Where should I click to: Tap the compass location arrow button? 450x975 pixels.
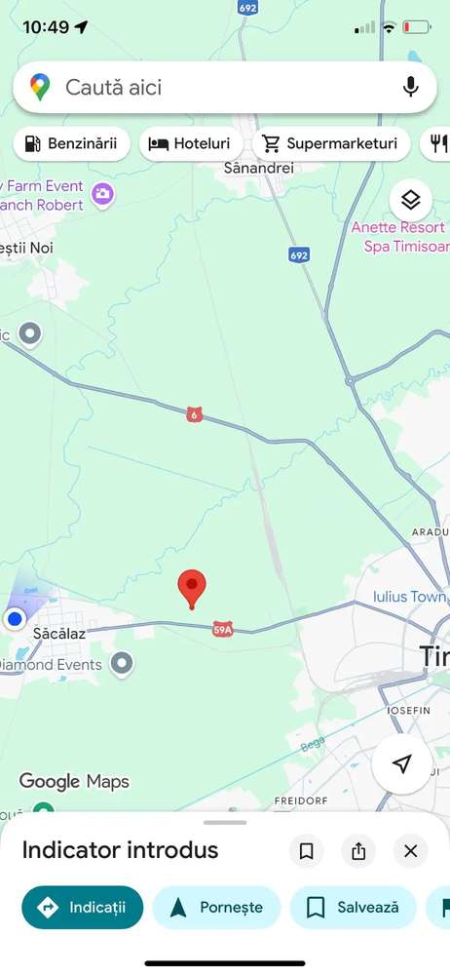pyautogui.click(x=402, y=763)
